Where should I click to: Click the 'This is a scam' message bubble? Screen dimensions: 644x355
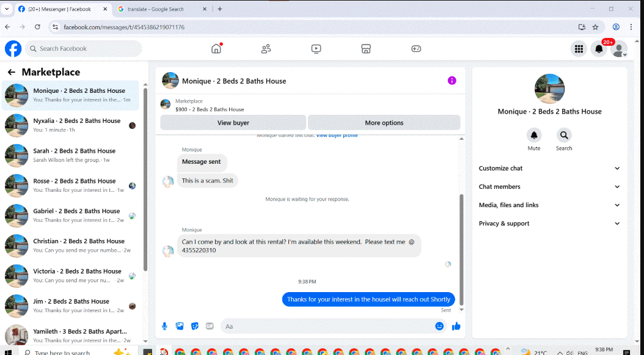click(x=207, y=180)
